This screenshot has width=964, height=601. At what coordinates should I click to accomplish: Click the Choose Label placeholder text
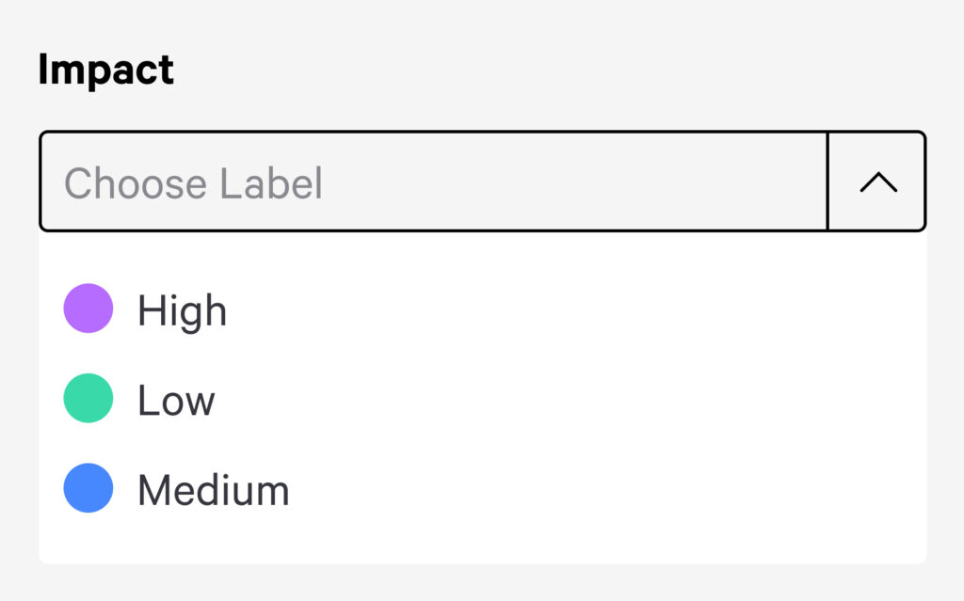coord(193,183)
